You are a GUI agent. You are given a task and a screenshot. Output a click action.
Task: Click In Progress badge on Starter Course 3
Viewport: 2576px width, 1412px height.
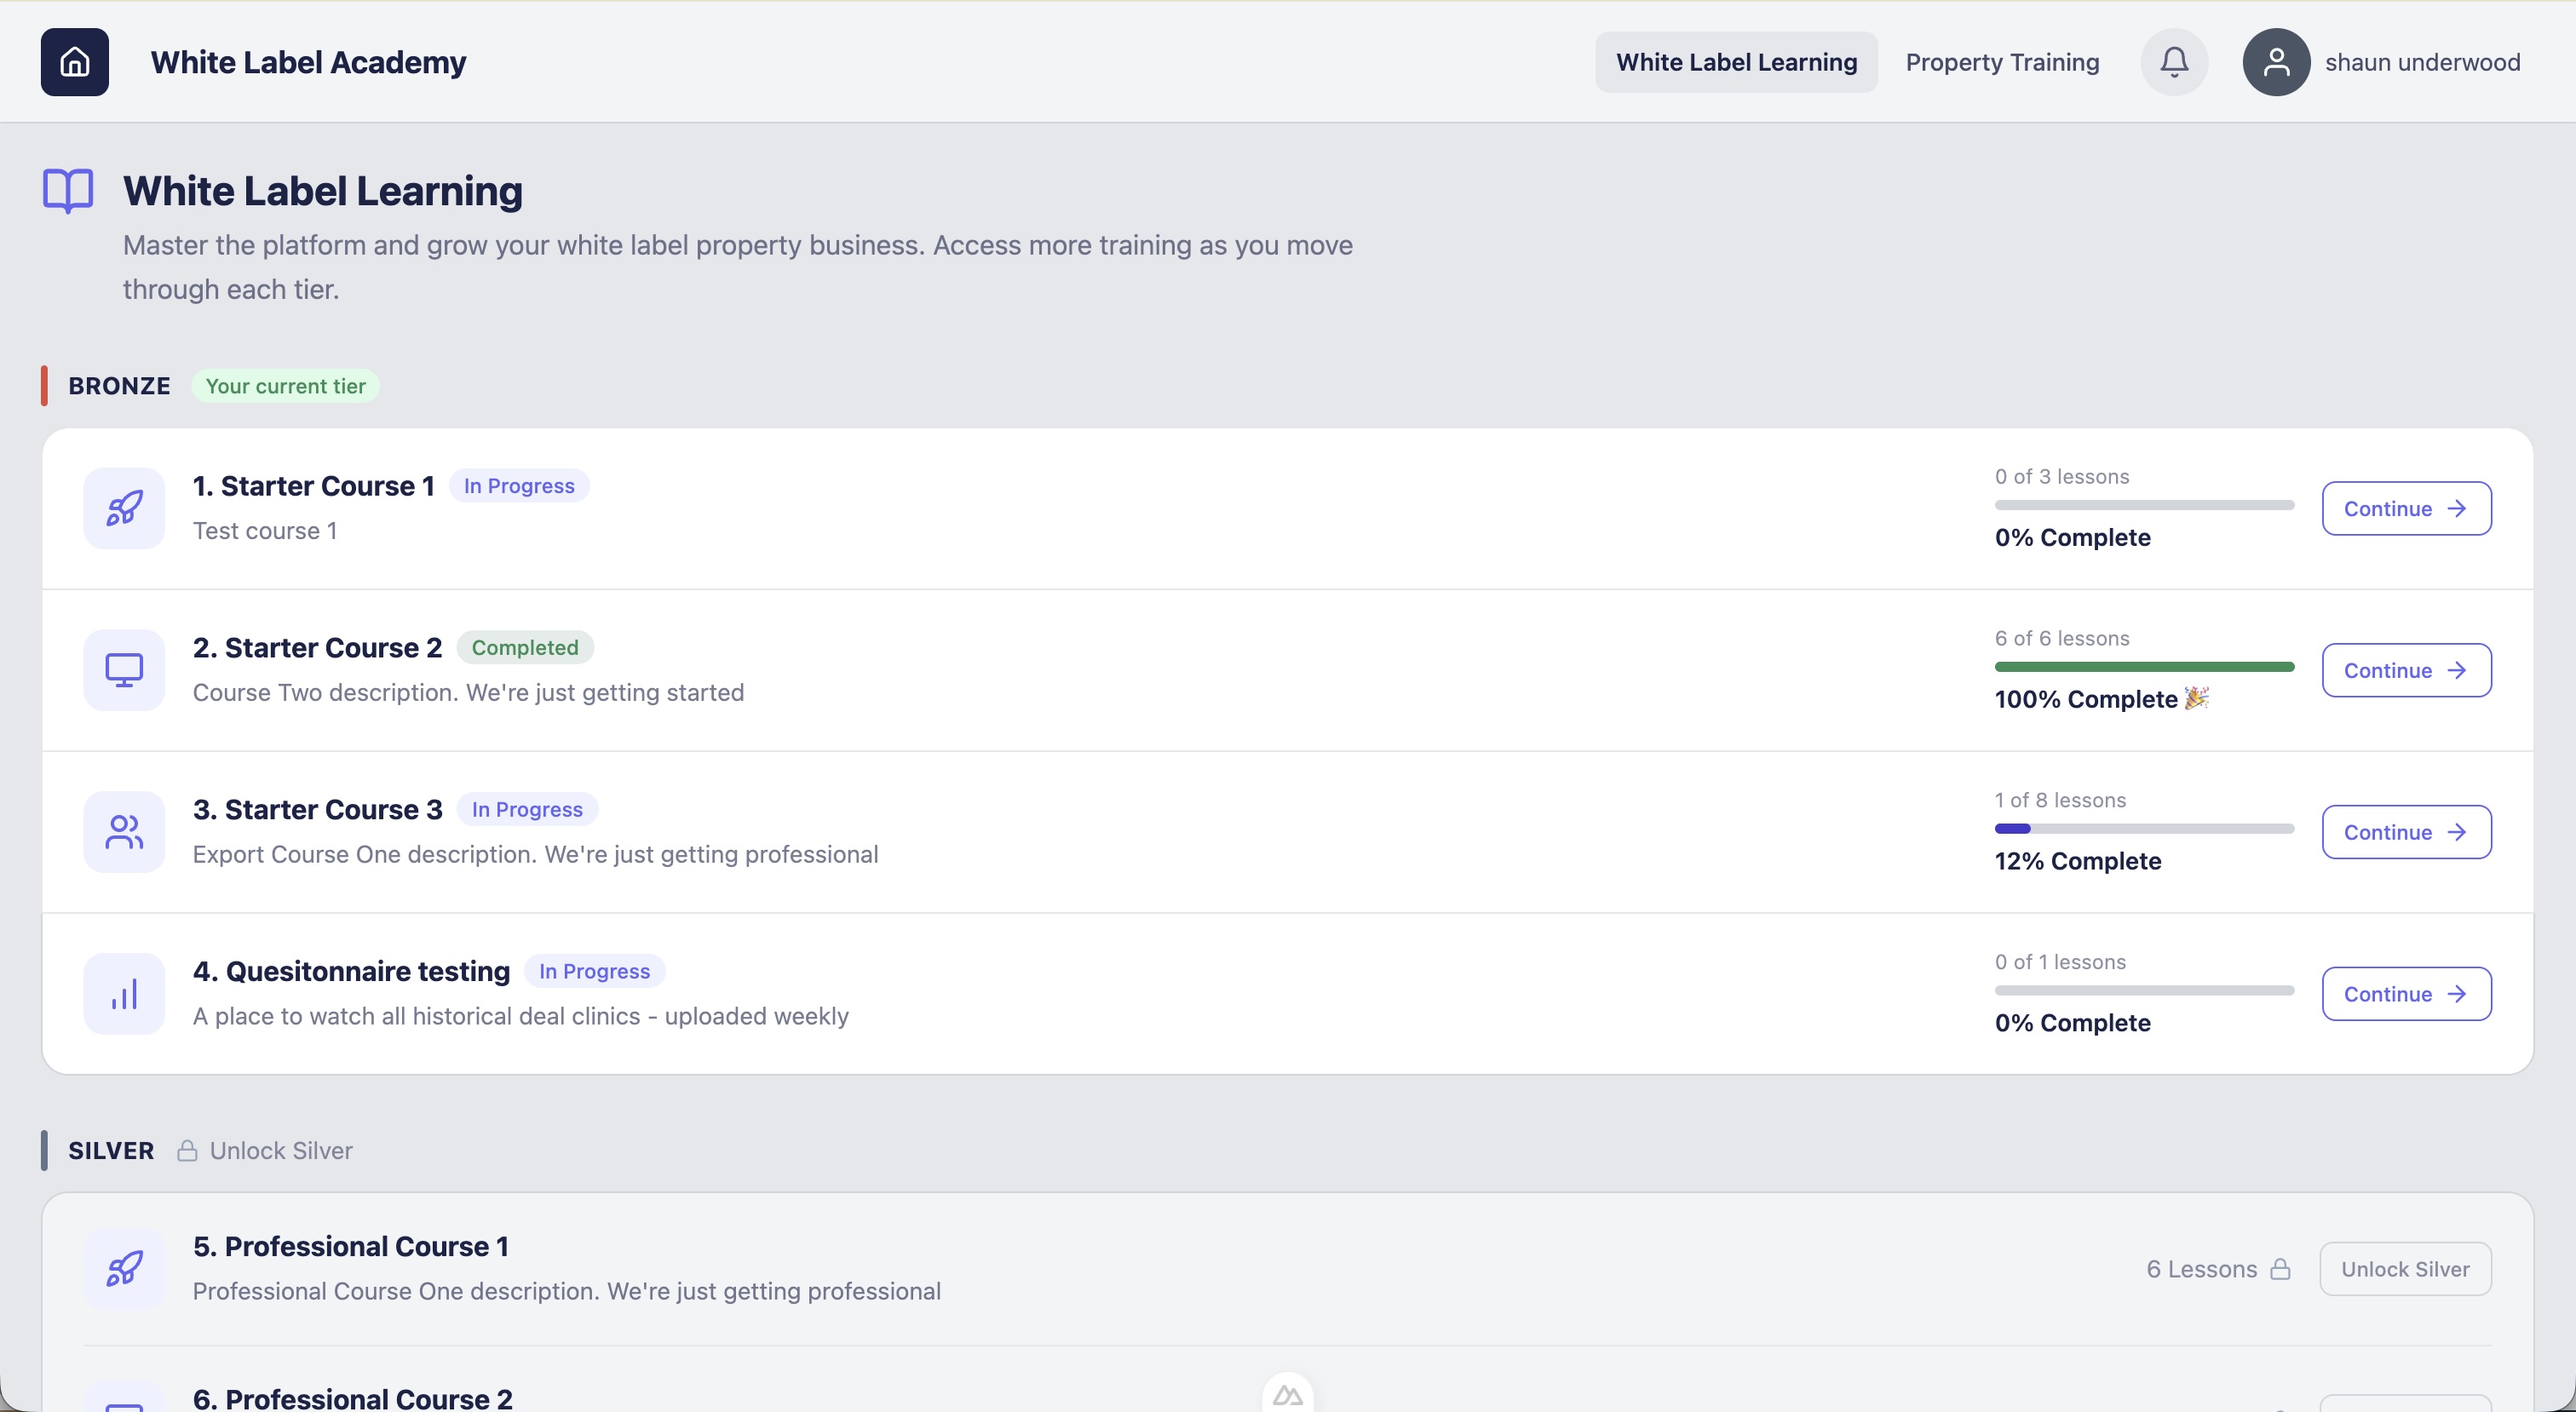click(527, 810)
